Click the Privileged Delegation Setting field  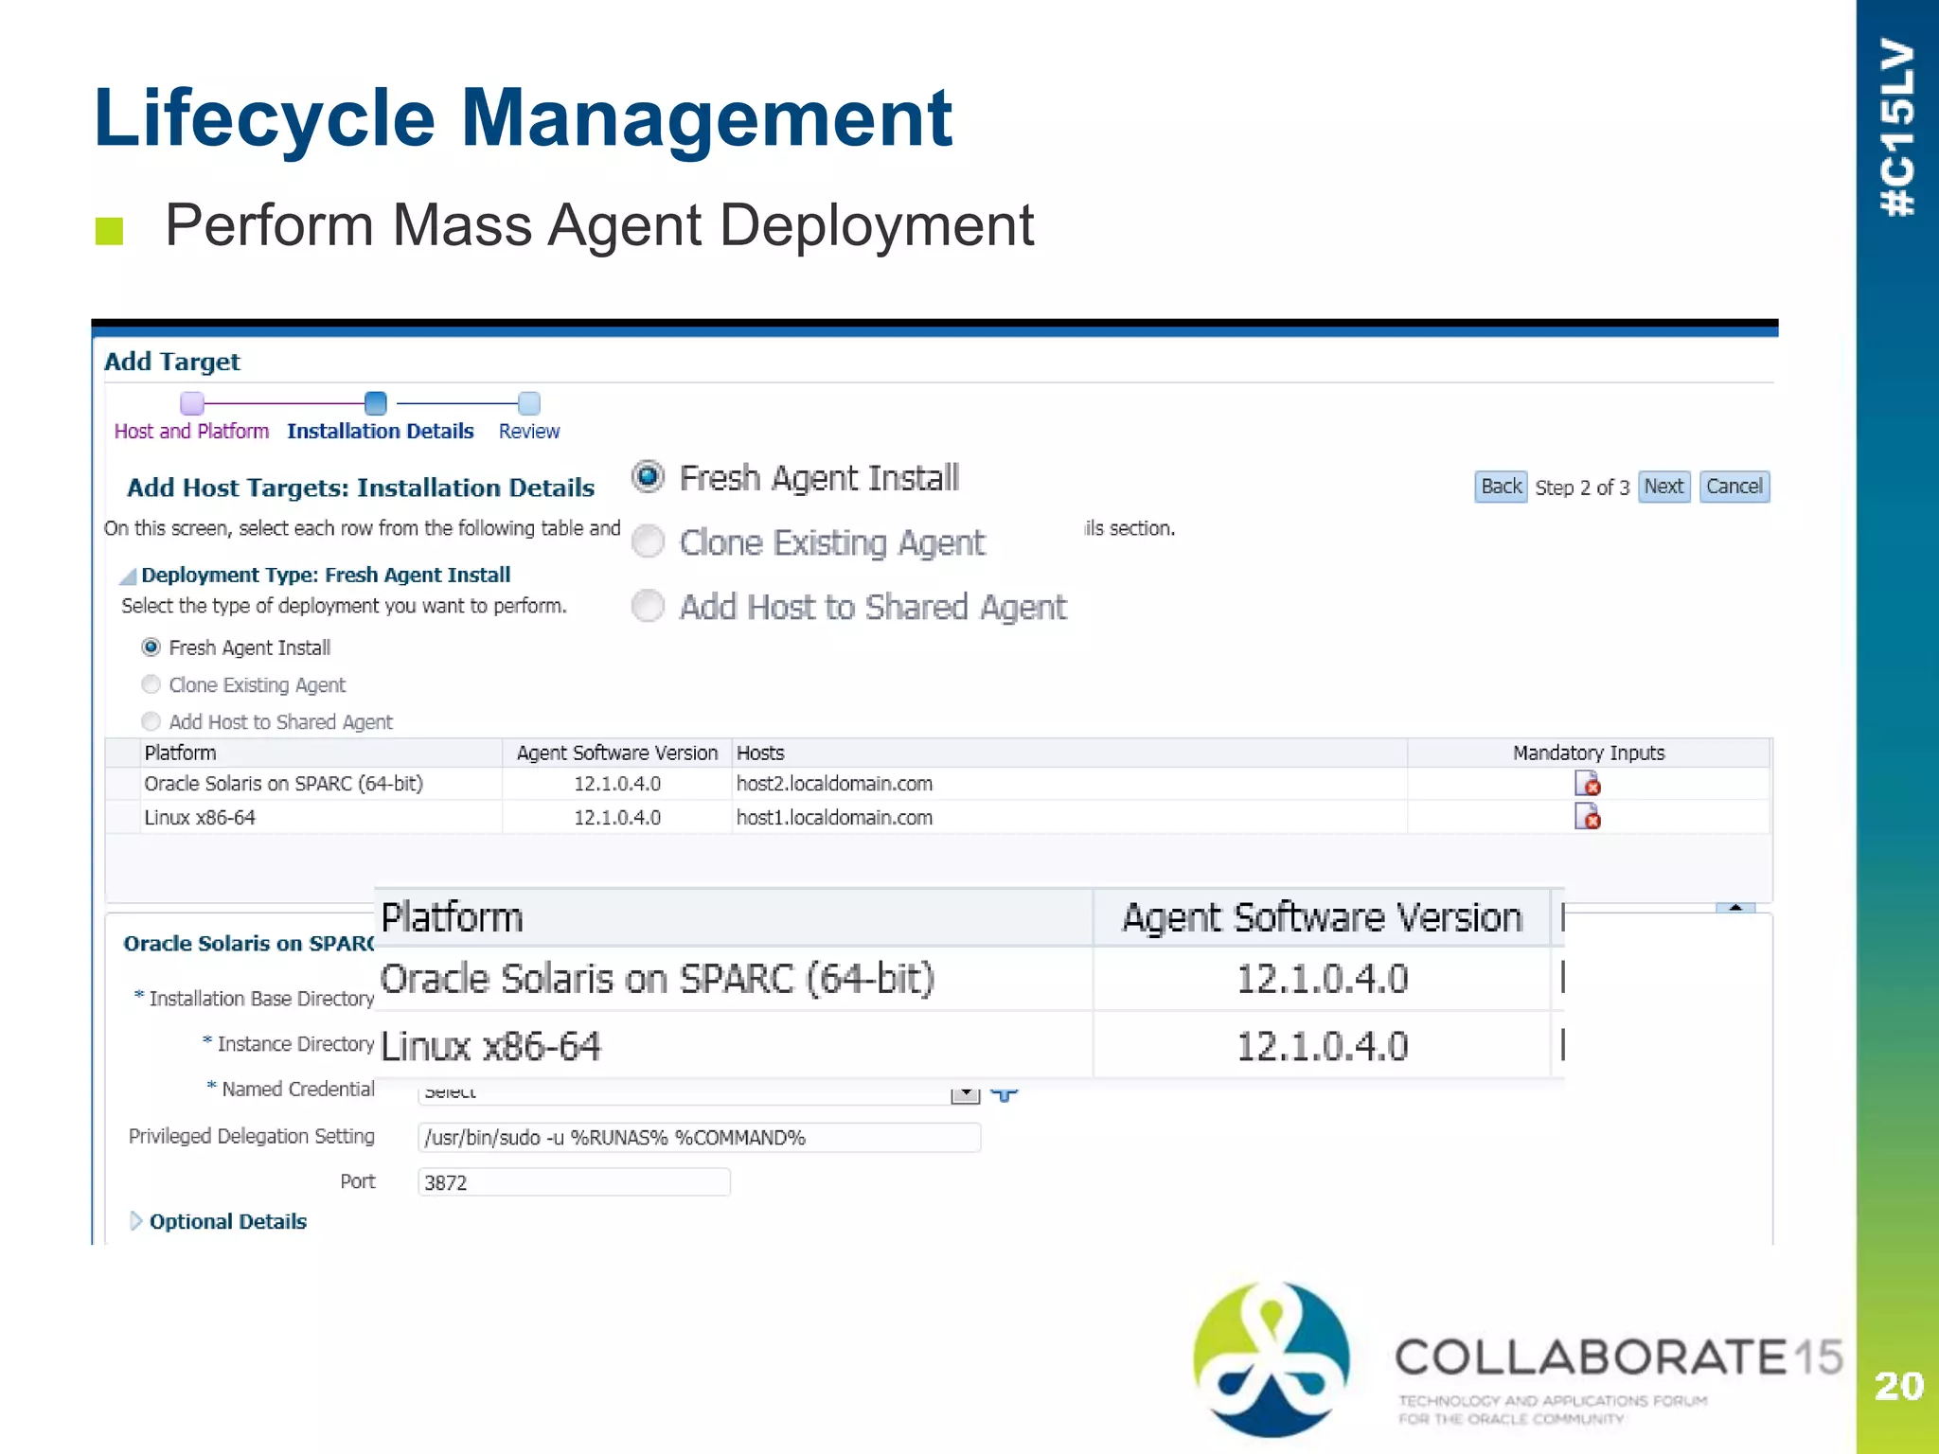[x=699, y=1137]
